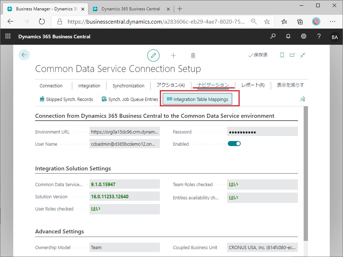Click 表示を減らす to show less
The width and height of the screenshot is (343, 257).
[290, 85]
